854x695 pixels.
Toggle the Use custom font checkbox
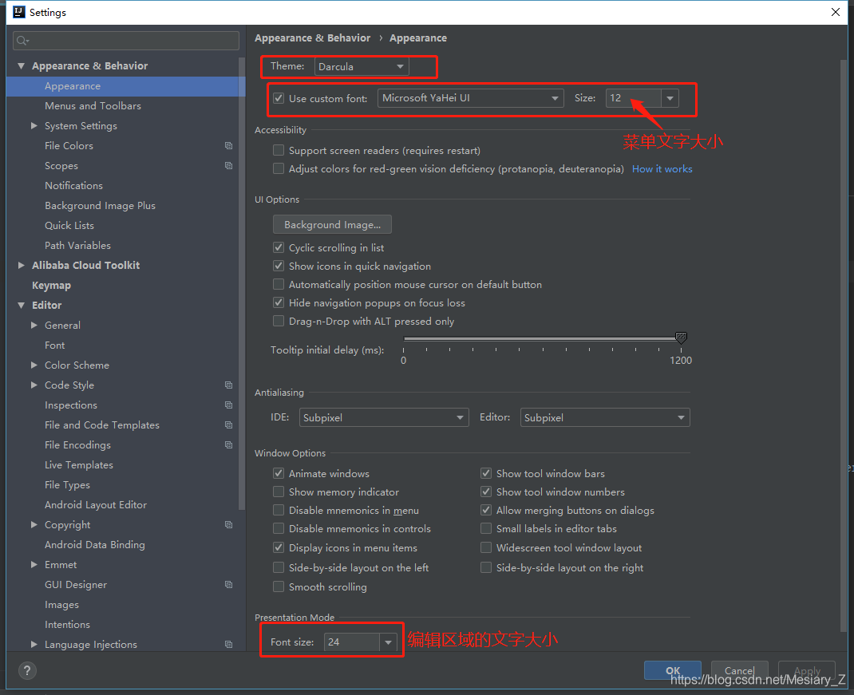click(x=279, y=99)
